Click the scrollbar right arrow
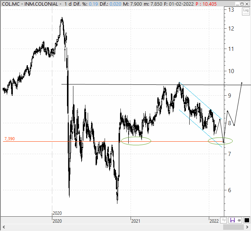The image size is (251, 231). click(247, 227)
